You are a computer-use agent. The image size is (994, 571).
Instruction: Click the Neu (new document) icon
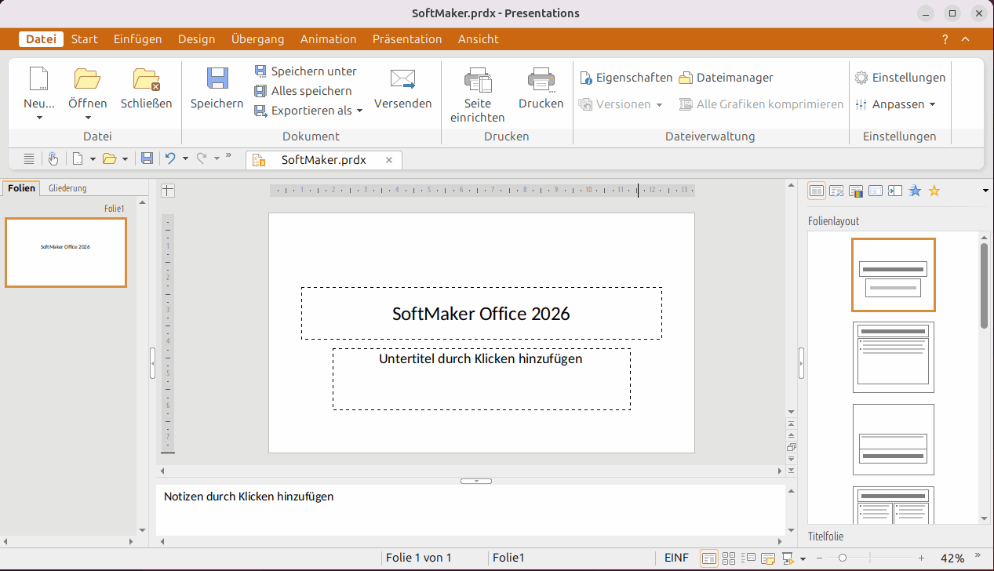38,79
